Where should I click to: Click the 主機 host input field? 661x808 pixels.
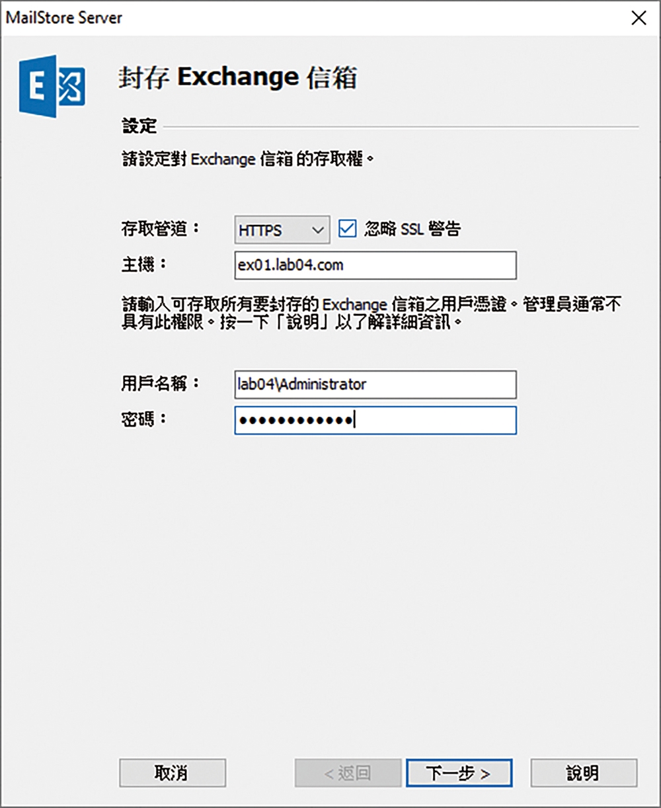(375, 265)
